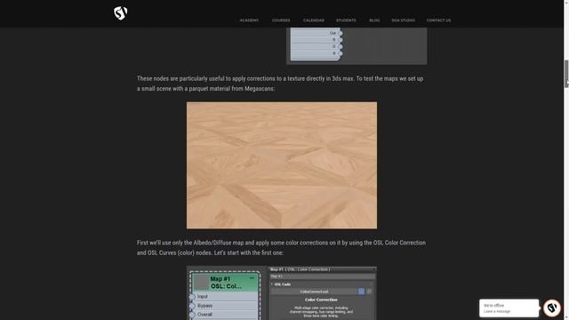Click the page vertical scrollbar thumb
The width and height of the screenshot is (569, 320).
566,74
